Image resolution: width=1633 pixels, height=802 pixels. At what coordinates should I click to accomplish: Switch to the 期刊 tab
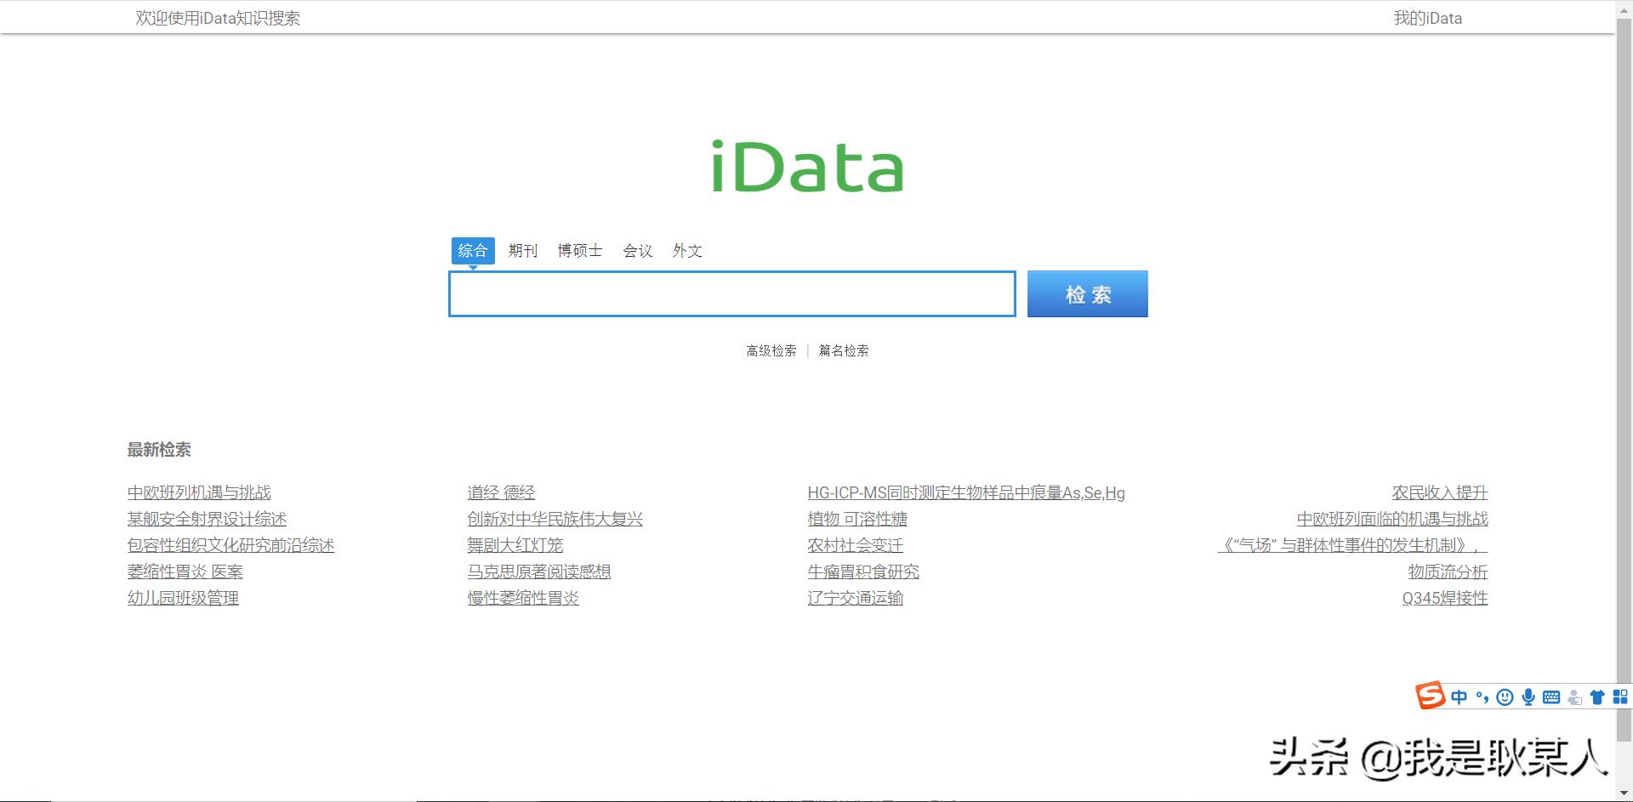pos(523,251)
